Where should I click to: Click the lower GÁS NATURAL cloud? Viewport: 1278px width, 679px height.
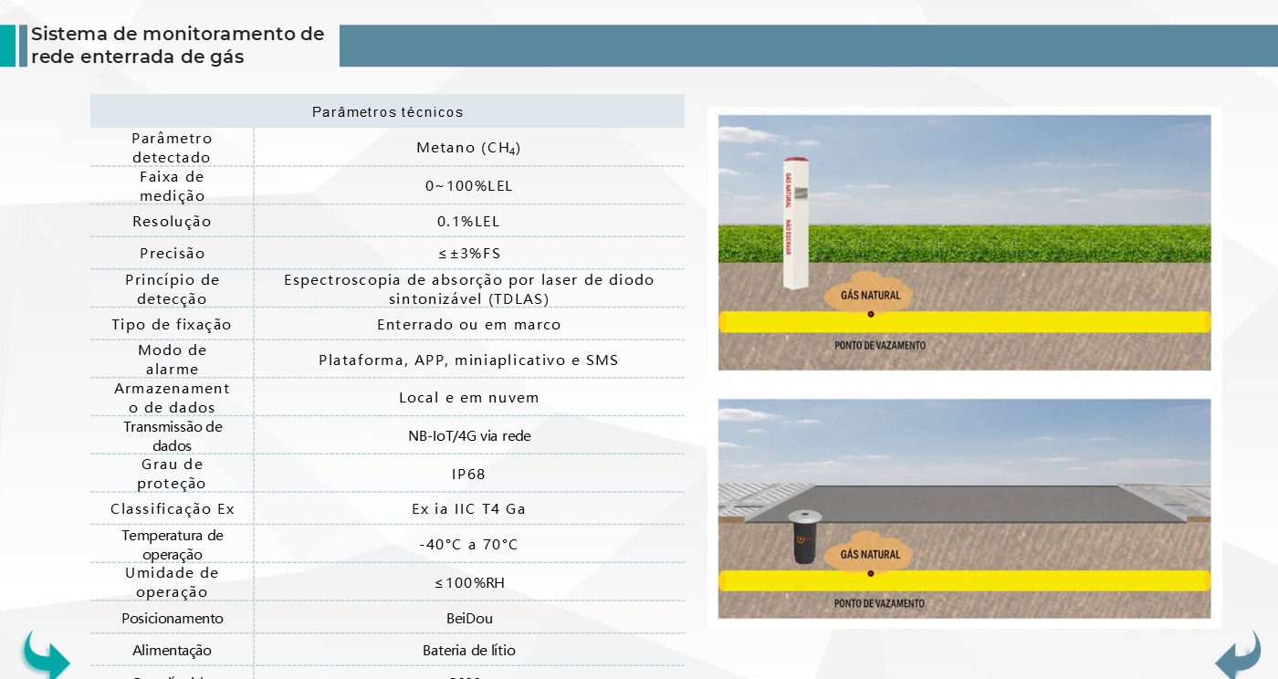point(869,553)
